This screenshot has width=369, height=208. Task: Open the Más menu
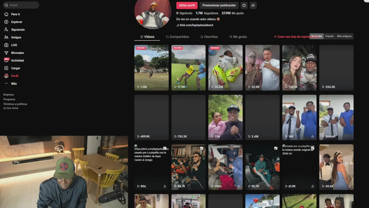click(10, 83)
